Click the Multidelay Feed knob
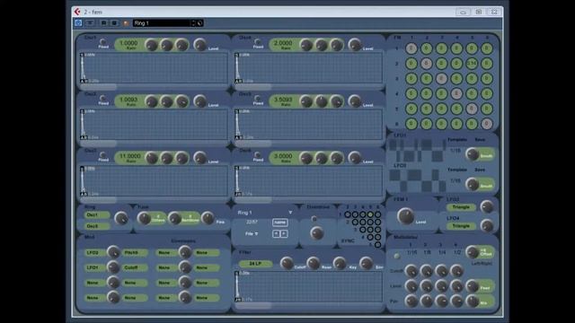The height and width of the screenshot is (323, 575). click(473, 285)
